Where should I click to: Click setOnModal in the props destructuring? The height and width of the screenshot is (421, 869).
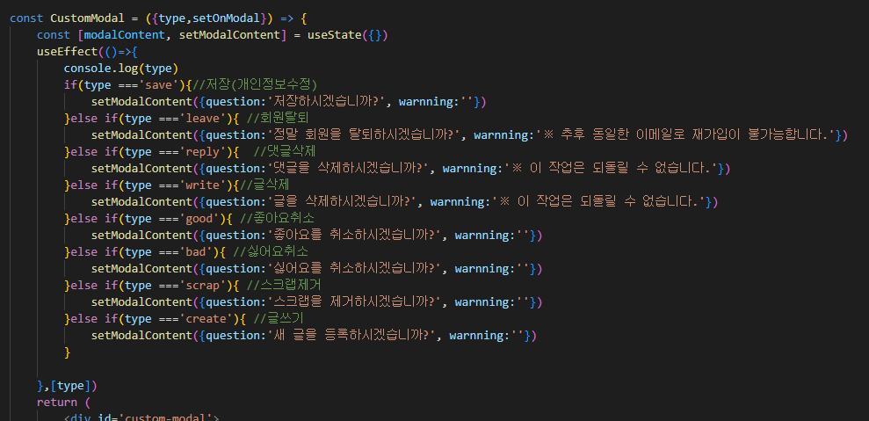227,18
